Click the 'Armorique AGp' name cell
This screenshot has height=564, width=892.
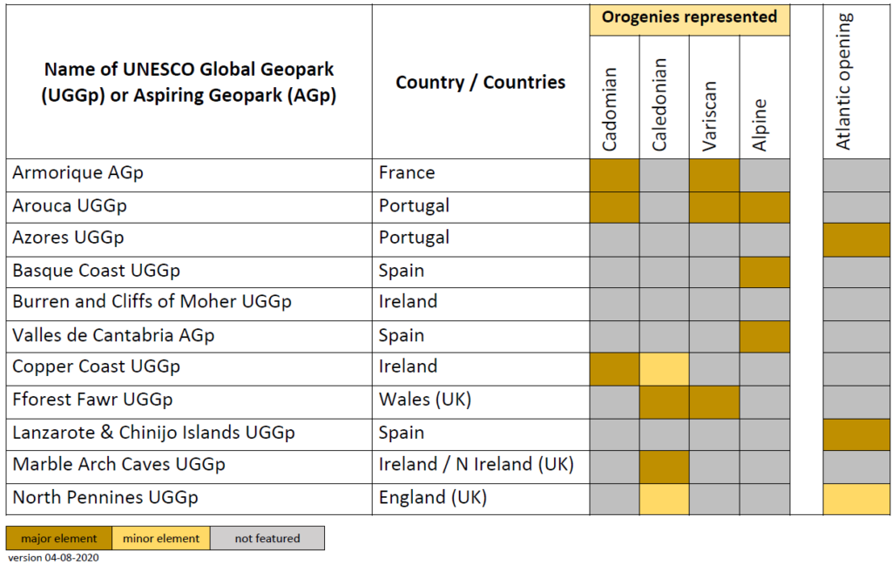point(189,175)
